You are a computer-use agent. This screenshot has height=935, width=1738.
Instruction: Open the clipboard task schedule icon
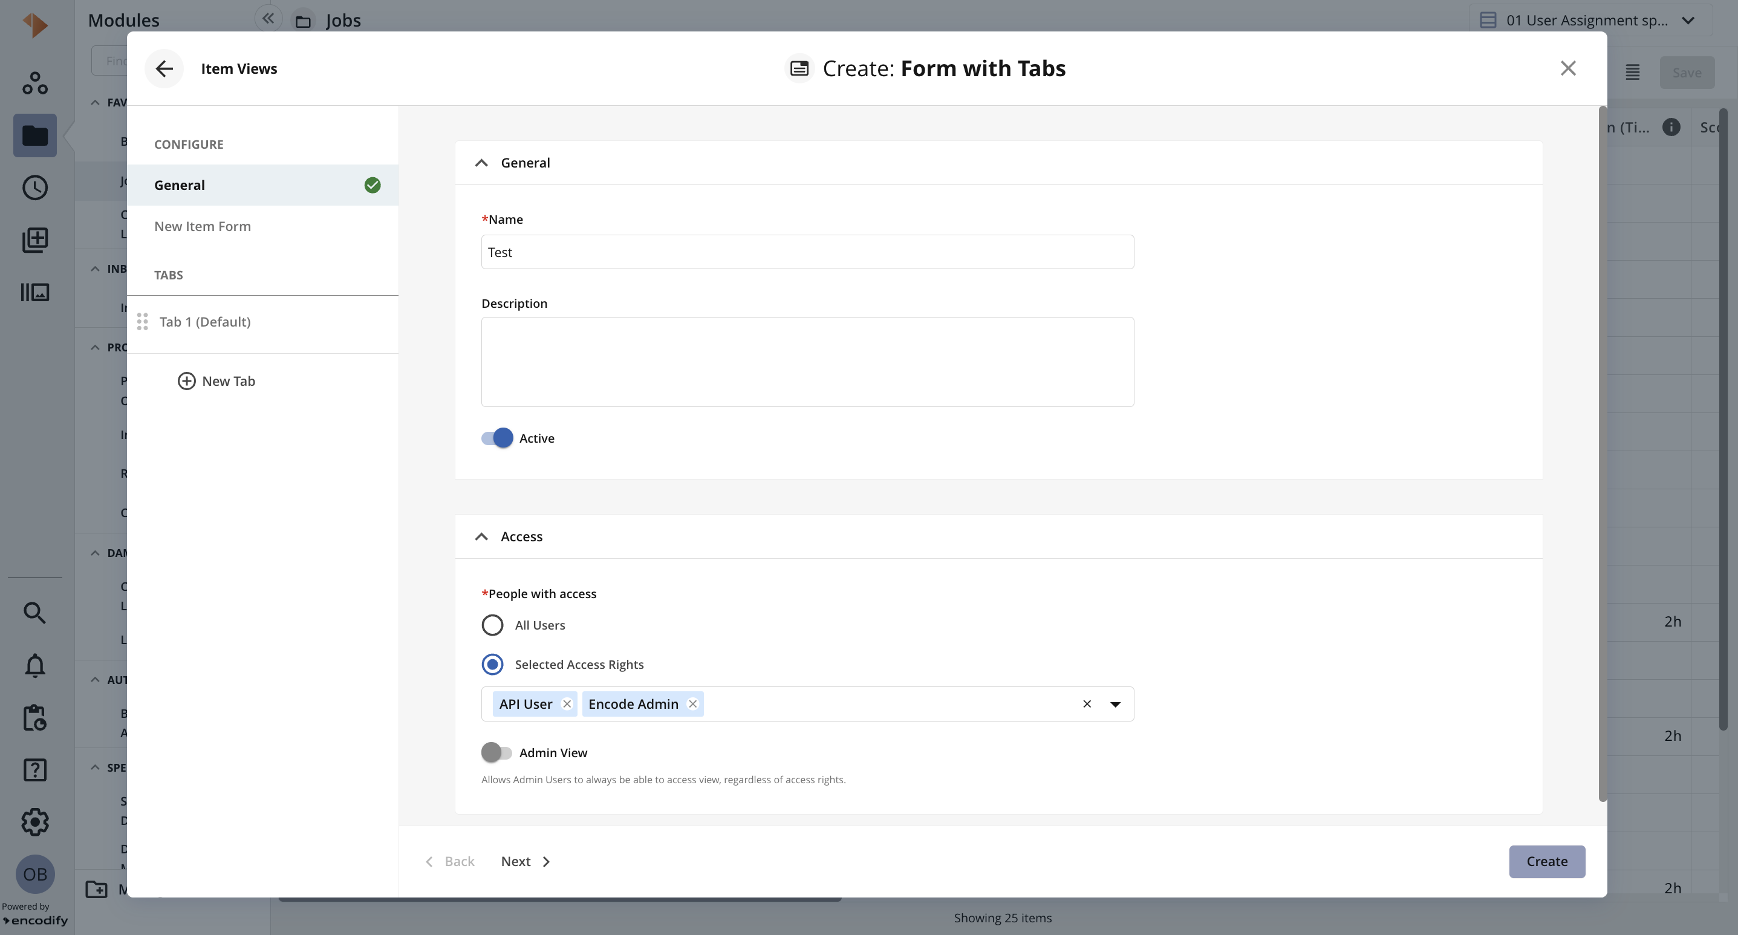(x=34, y=718)
